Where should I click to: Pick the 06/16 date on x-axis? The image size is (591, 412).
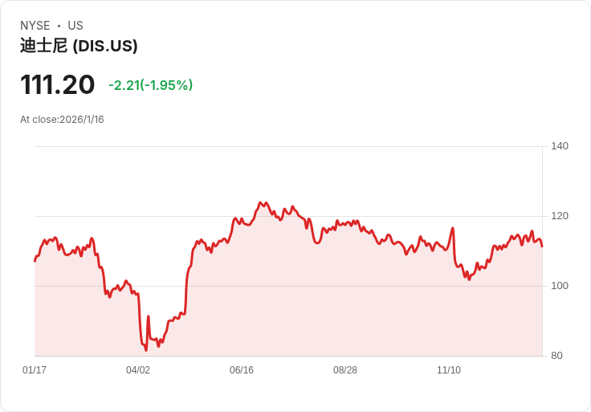tap(242, 370)
